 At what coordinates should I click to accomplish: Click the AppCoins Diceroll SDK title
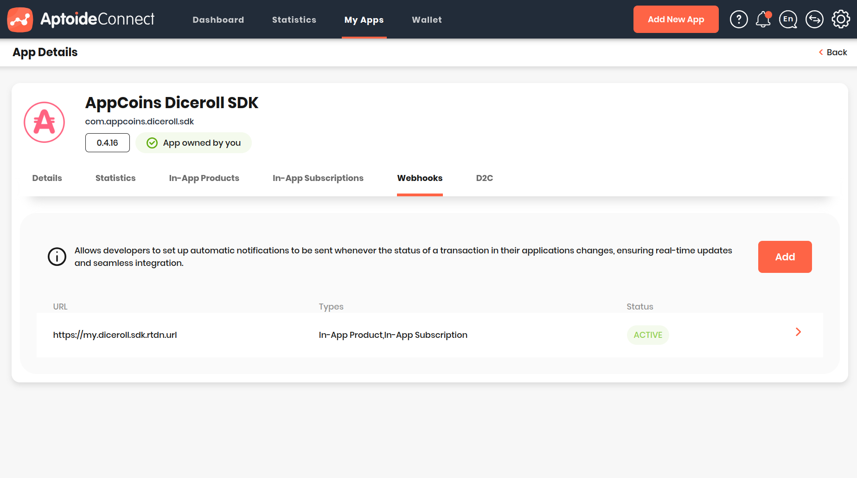(172, 103)
